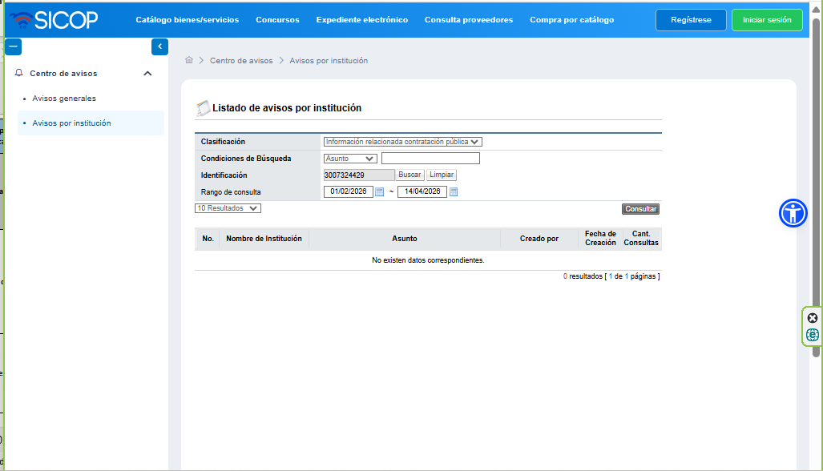This screenshot has width=823, height=471.
Task: Click the blue accessibility icon on the right
Action: [x=793, y=213]
